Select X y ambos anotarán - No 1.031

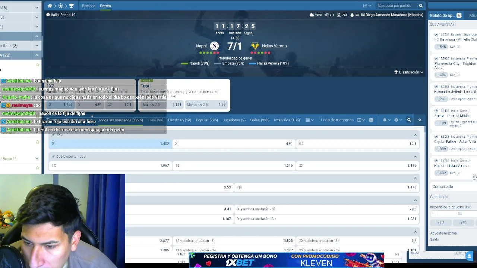[x=327, y=219]
